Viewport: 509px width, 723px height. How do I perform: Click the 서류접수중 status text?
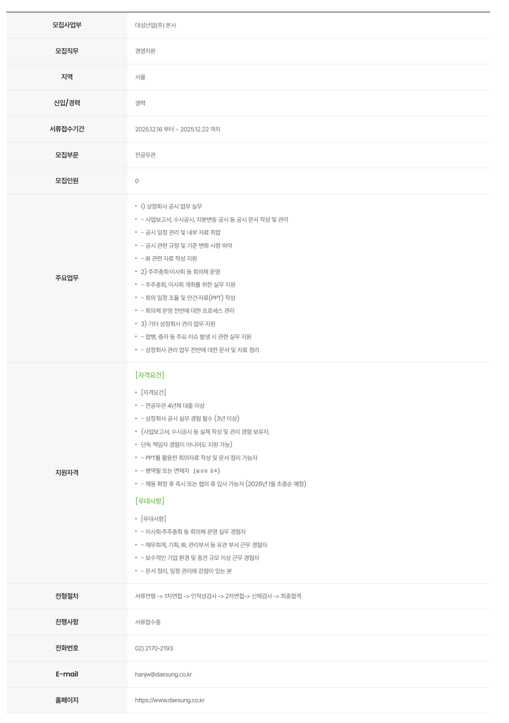point(147,622)
